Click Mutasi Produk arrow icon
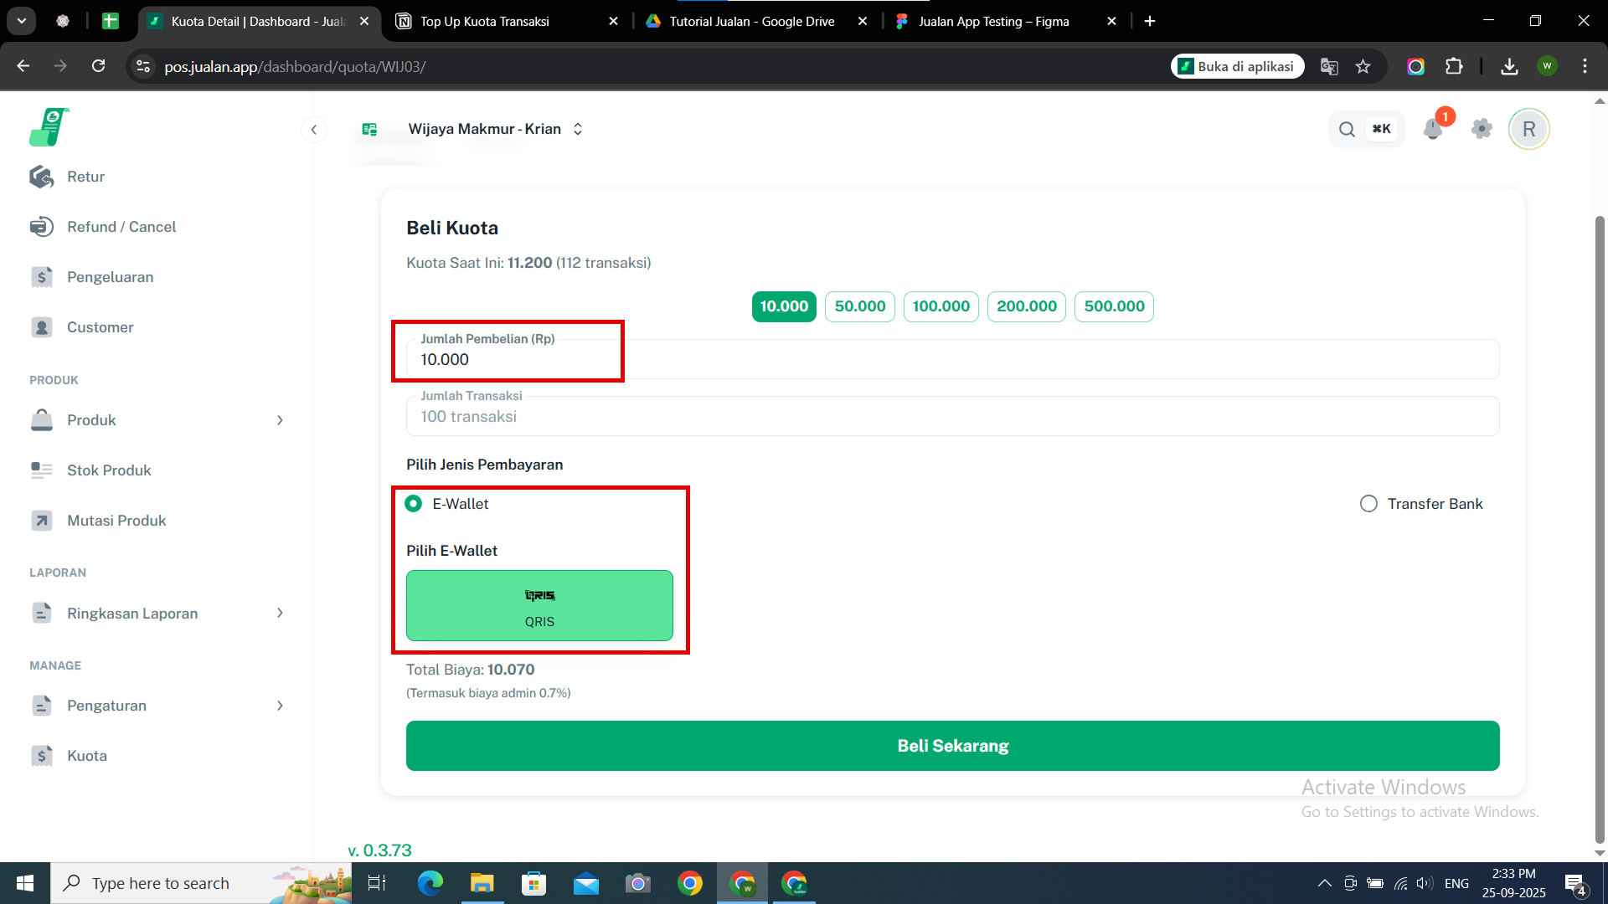The height and width of the screenshot is (904, 1608). (42, 521)
